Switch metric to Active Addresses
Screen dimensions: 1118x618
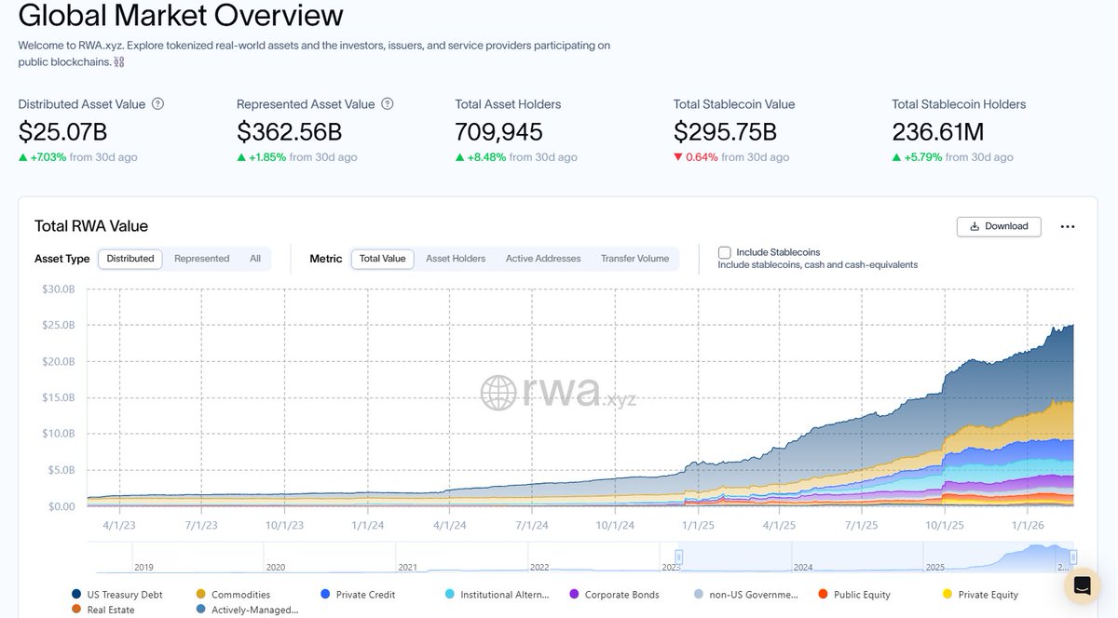[x=543, y=259]
